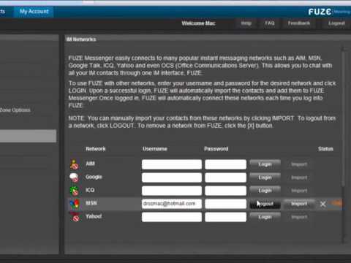Click Import for AIM row
Screen dimensions: 351x263
click(299, 164)
